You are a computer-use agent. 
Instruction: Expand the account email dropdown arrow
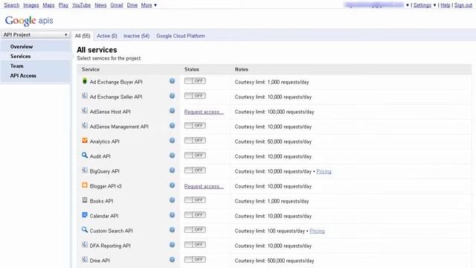[408, 5]
